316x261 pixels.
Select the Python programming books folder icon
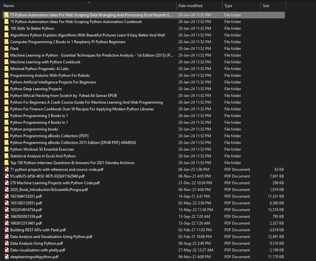click(x=7, y=129)
